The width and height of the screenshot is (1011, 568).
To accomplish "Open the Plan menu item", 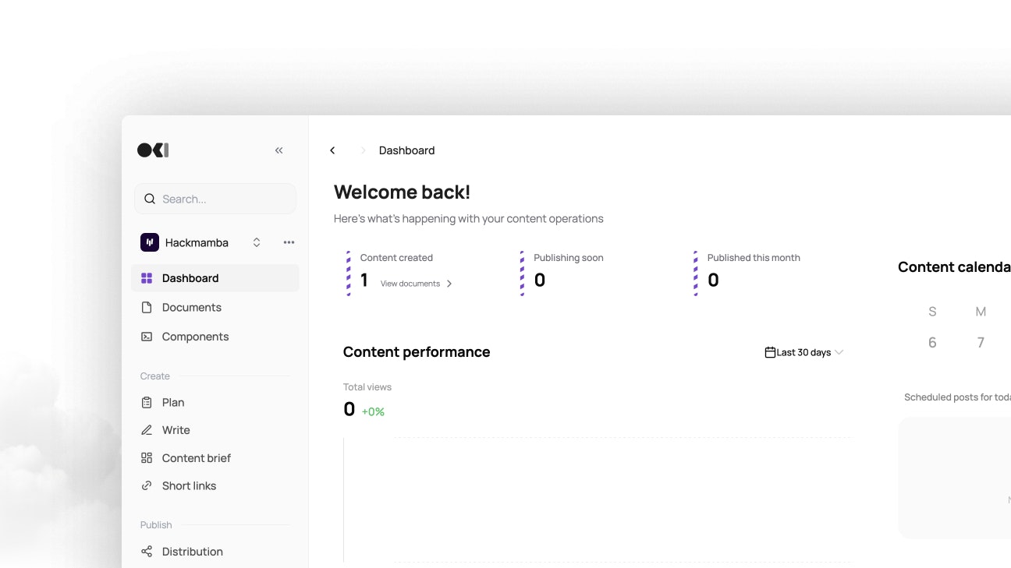I will (215, 403).
